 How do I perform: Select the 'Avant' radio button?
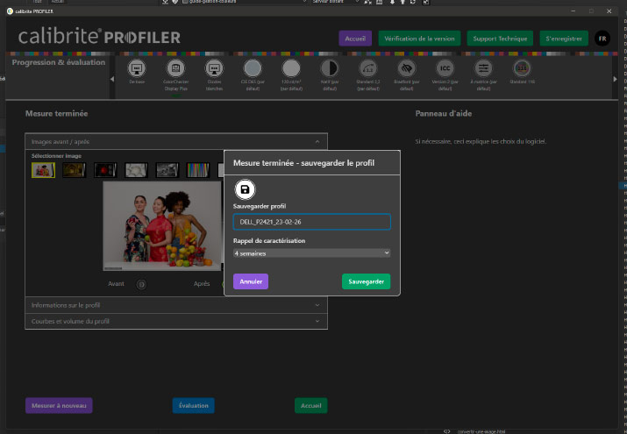(x=141, y=284)
